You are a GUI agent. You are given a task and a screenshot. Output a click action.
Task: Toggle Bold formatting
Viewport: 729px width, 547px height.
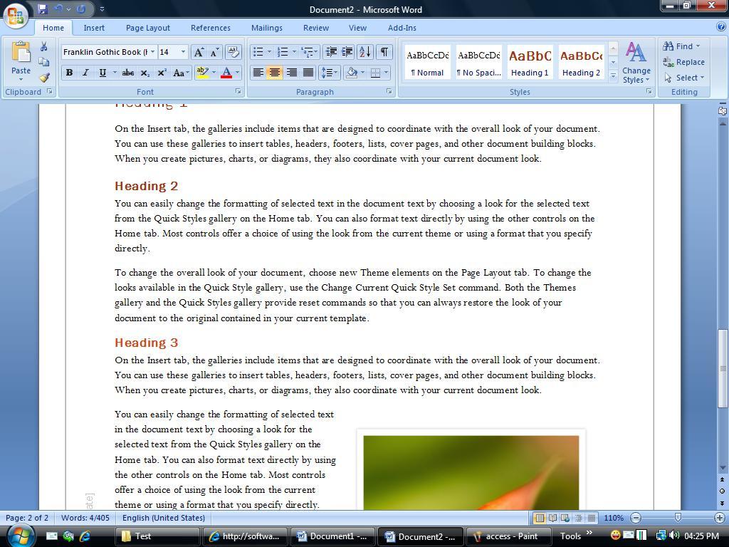(69, 73)
